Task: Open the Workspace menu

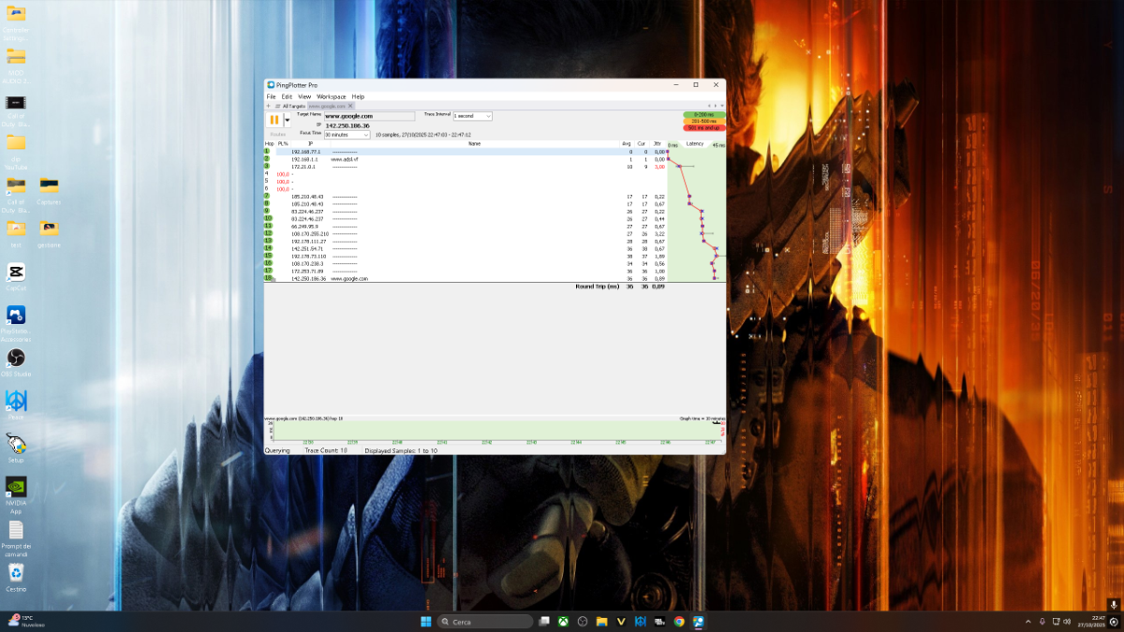Action: point(331,96)
